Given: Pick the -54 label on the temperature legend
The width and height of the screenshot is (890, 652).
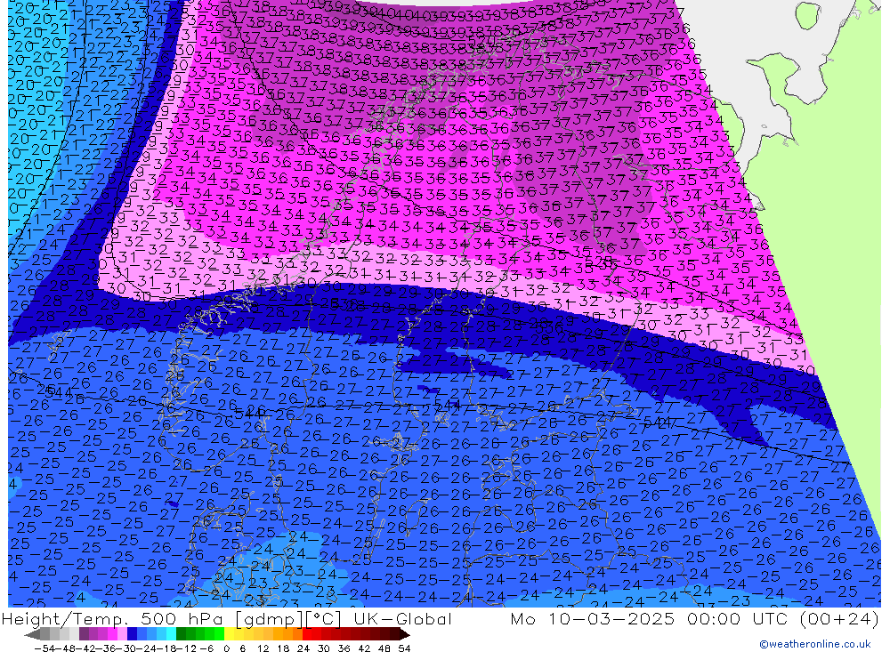Looking at the screenshot, I should tap(44, 648).
